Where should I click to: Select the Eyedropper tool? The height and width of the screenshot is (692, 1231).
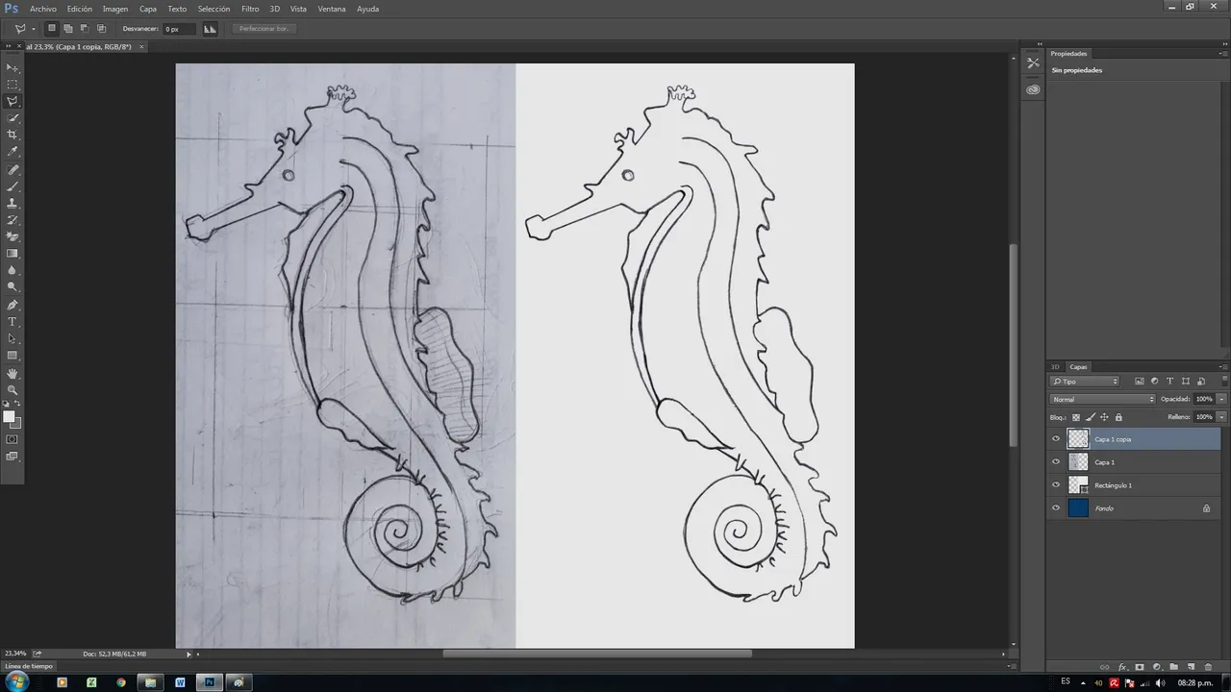coord(13,152)
